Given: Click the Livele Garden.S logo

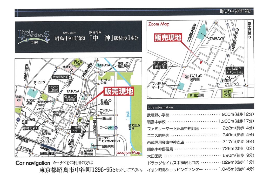Looking at the screenshot, I should click(34, 37).
